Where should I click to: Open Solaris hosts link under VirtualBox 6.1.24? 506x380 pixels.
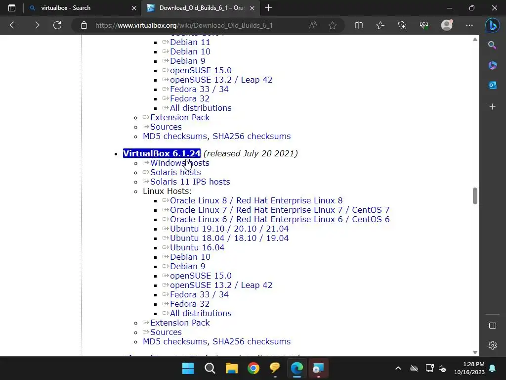[175, 172]
